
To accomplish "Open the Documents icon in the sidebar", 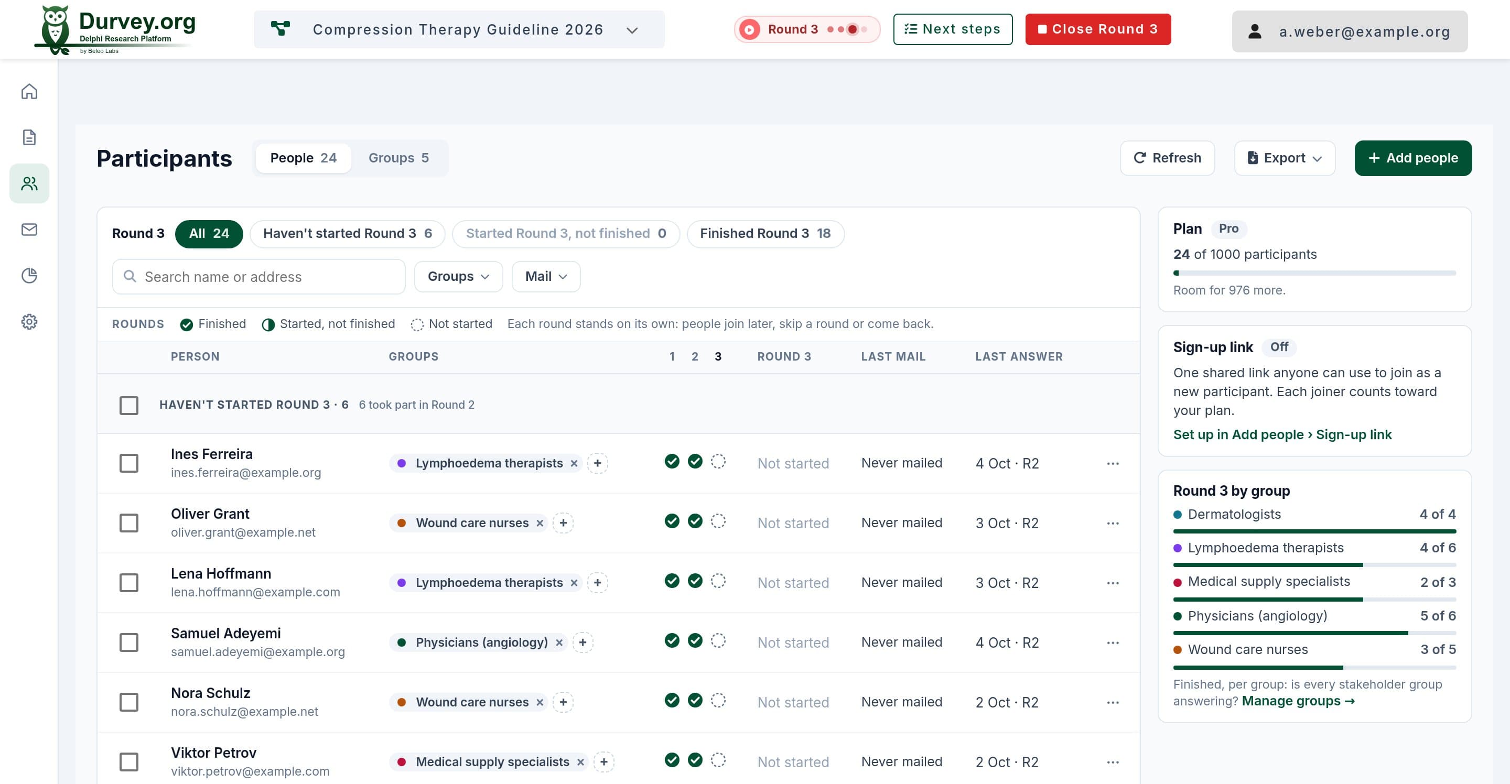I will click(x=29, y=137).
